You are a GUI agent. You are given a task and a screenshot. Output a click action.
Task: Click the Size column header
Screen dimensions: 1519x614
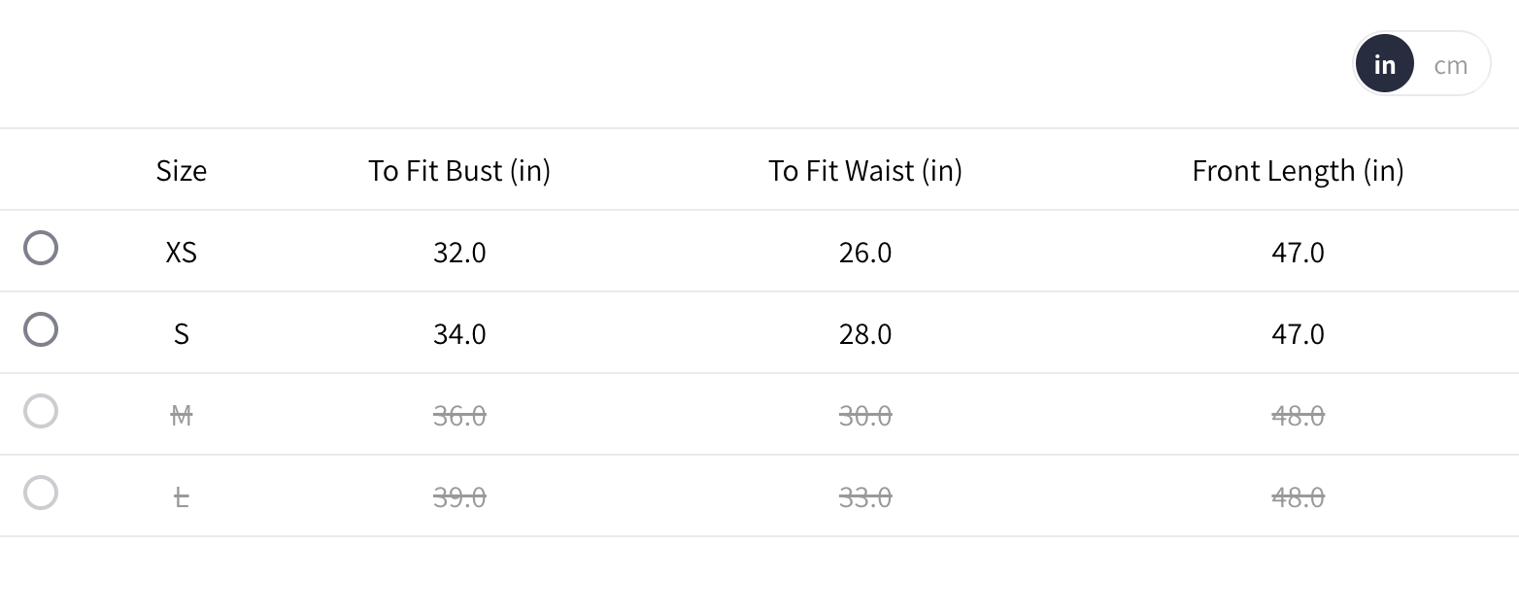(182, 171)
